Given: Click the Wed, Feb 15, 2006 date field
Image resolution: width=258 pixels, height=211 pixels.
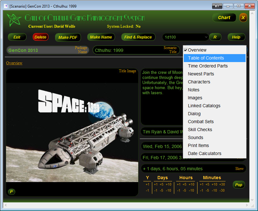Looking at the screenshot, I should pyautogui.click(x=162, y=146).
